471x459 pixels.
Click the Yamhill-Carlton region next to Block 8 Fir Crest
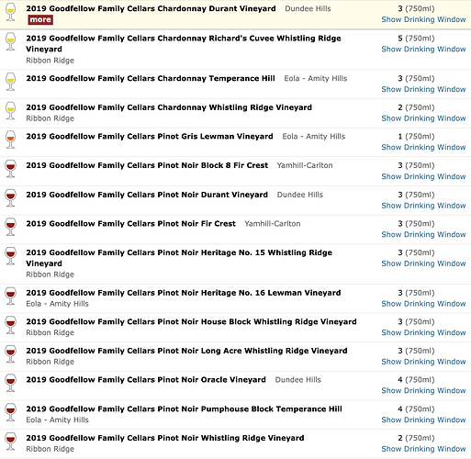click(x=305, y=165)
